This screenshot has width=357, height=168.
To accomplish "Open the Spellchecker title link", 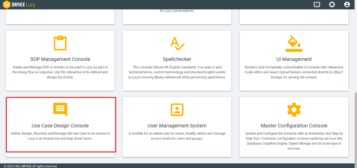I will pyautogui.click(x=177, y=59).
